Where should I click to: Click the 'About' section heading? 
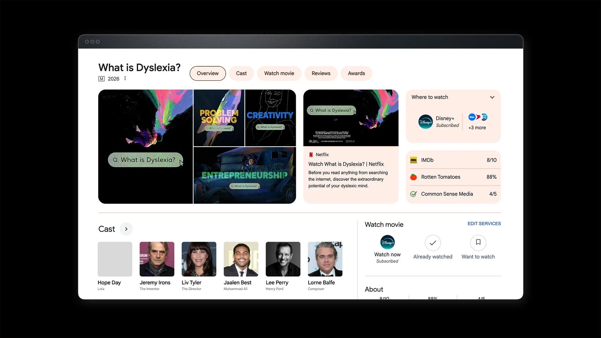point(374,289)
